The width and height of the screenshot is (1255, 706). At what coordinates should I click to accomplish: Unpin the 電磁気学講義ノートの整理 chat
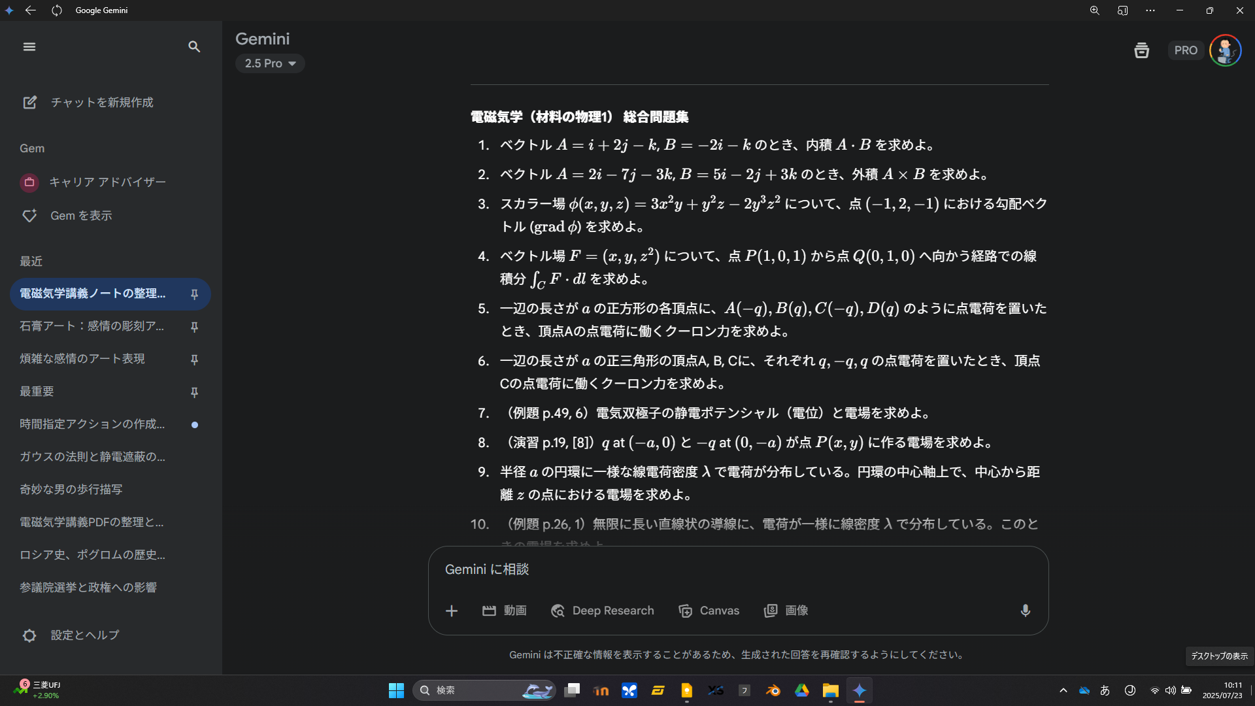[x=194, y=294]
